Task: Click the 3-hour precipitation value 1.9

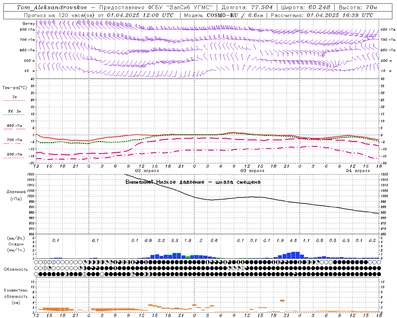Action: 280,240
